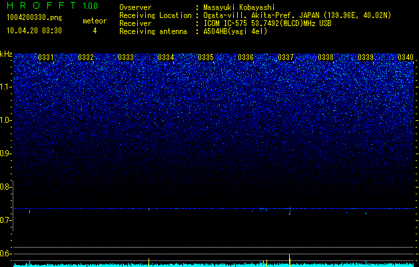This screenshot has height=267, width=419.
Task: Click the 0.9 kHz axis label
Action: click(5, 154)
